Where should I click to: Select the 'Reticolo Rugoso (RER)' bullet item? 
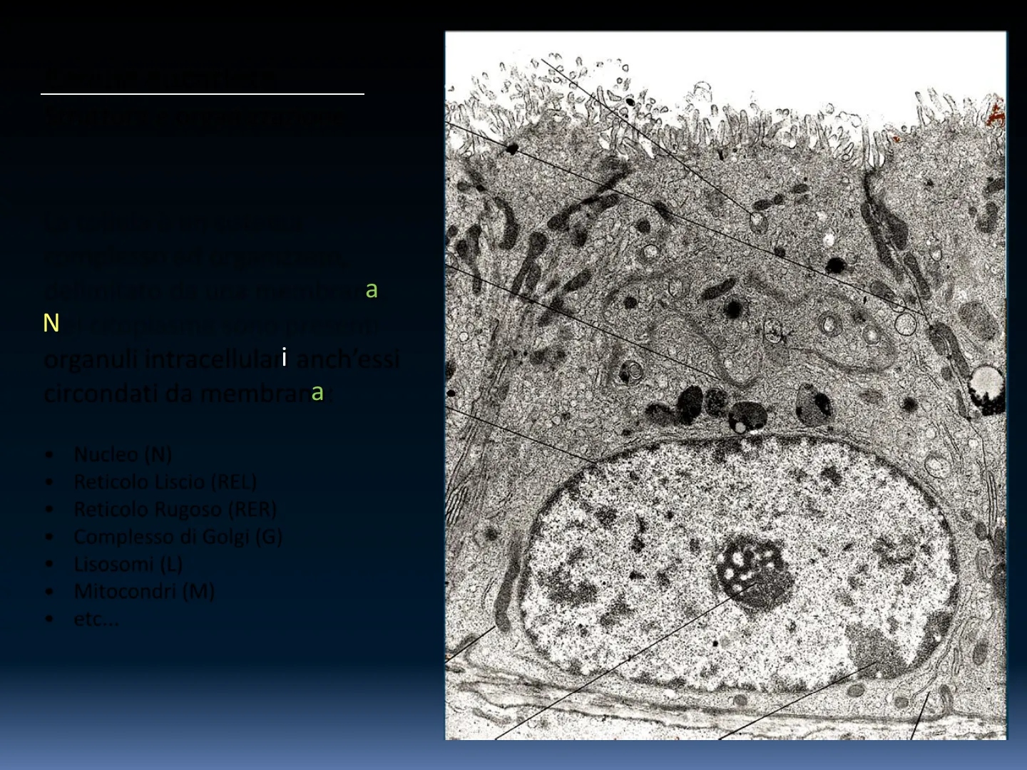point(175,509)
